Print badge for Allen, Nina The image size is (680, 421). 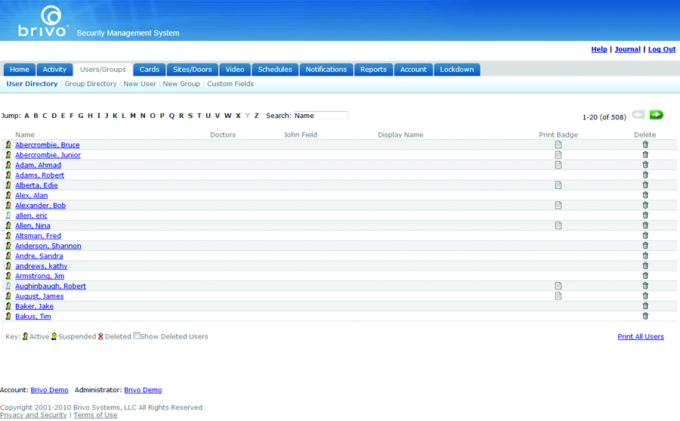[558, 225]
